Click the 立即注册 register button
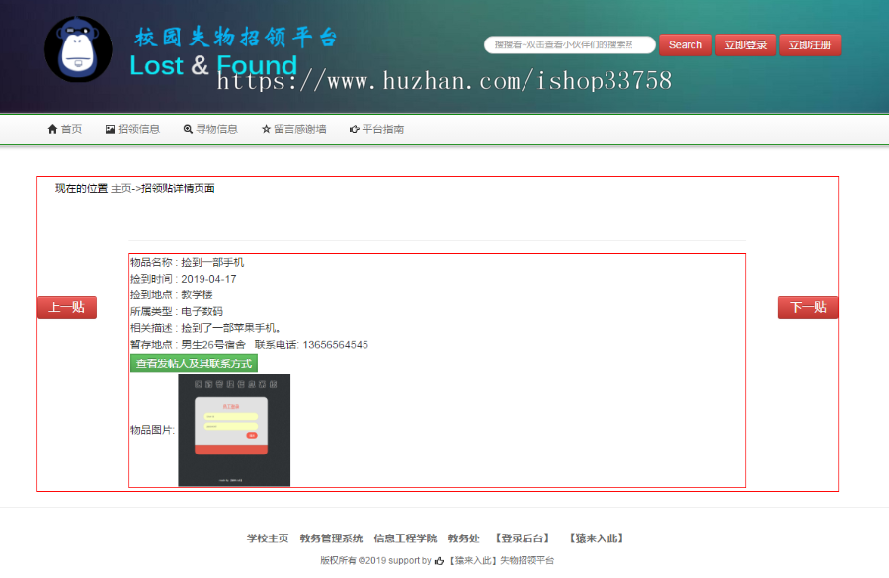 point(812,44)
